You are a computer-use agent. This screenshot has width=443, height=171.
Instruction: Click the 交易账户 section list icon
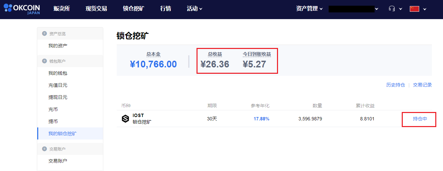click(x=44, y=149)
